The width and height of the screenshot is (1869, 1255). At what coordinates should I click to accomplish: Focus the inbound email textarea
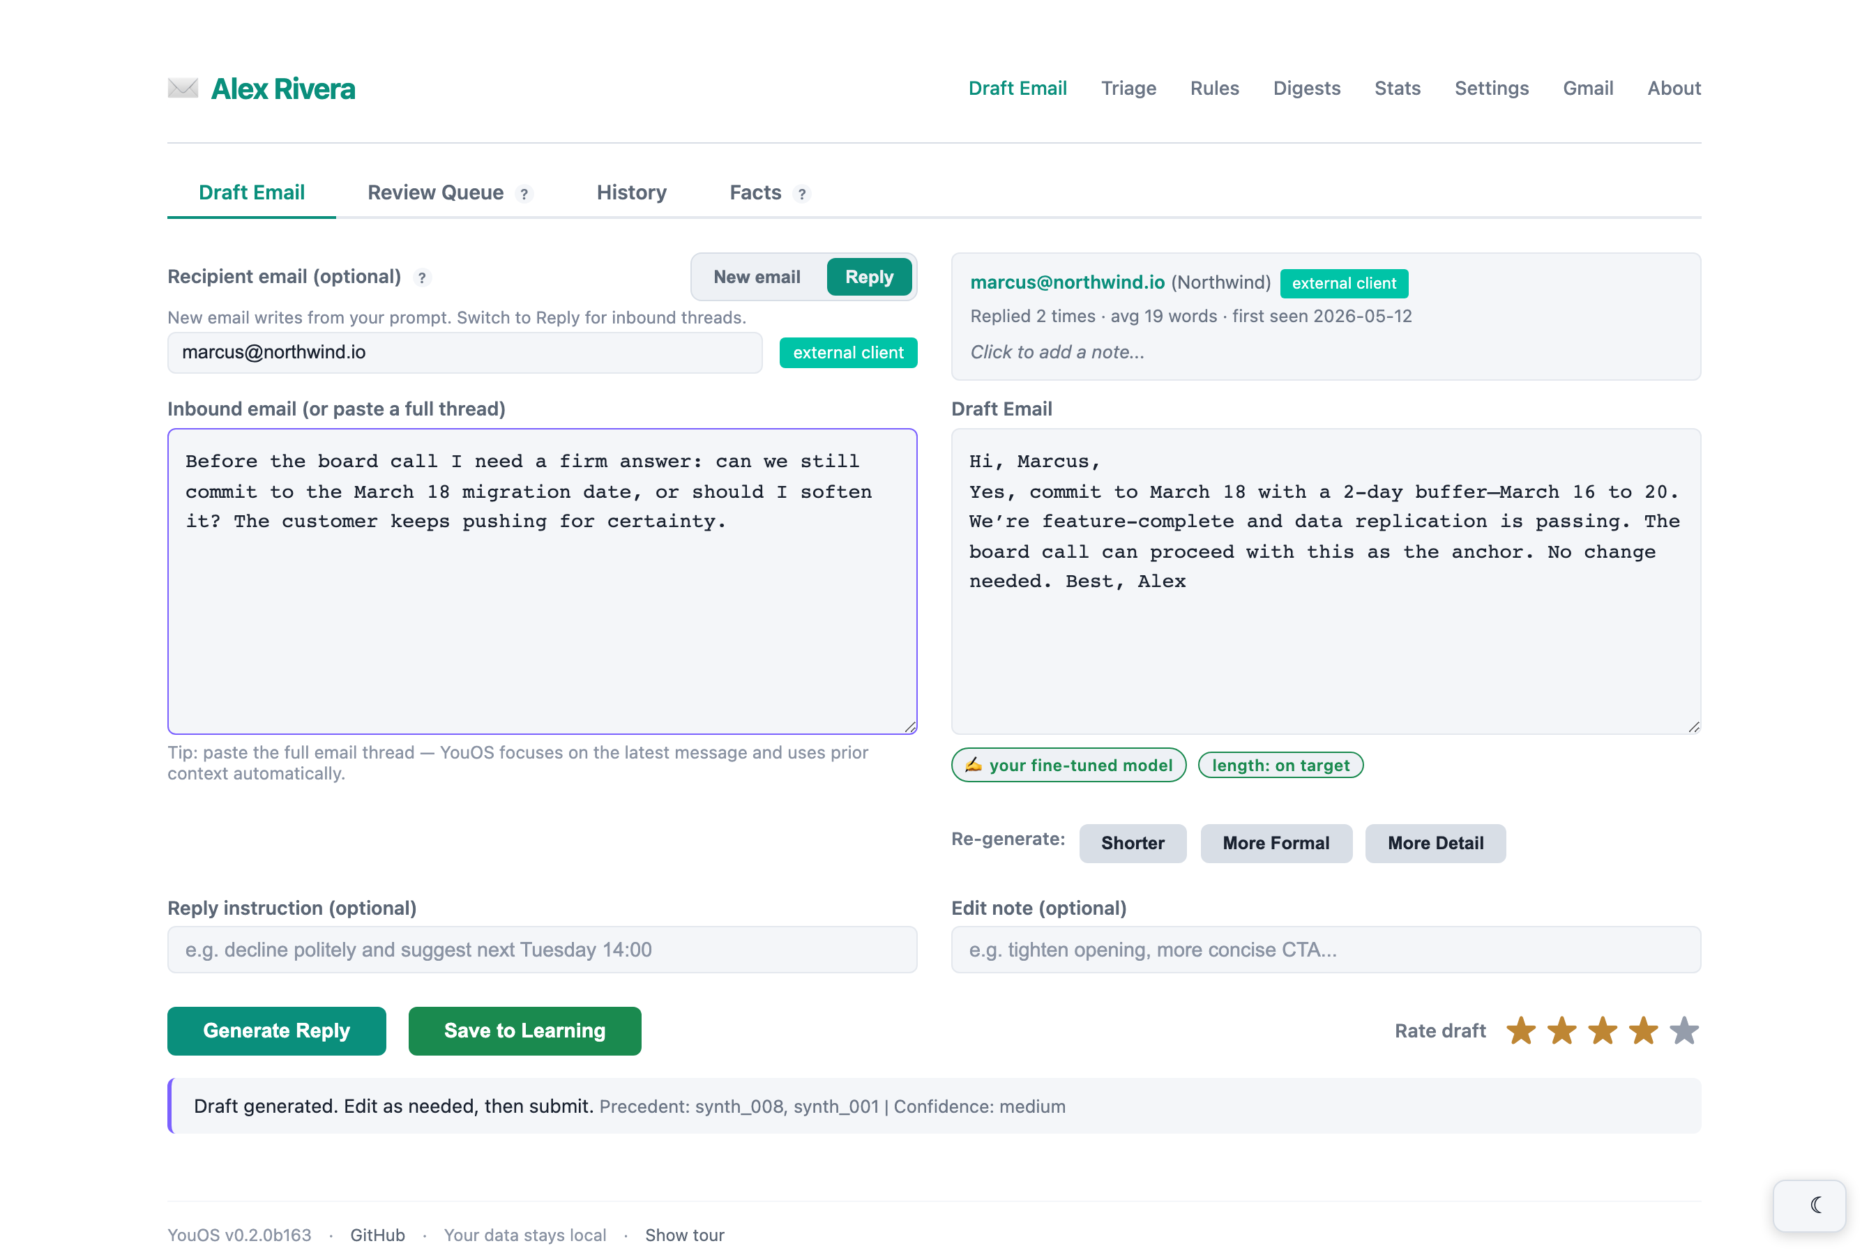(x=542, y=581)
